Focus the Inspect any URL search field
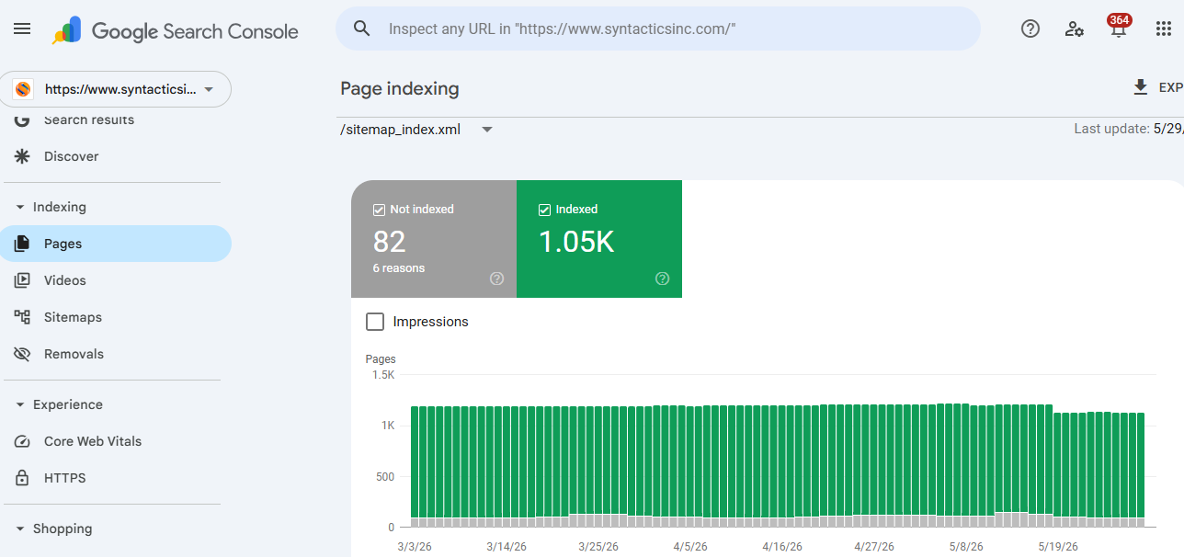 [658, 28]
